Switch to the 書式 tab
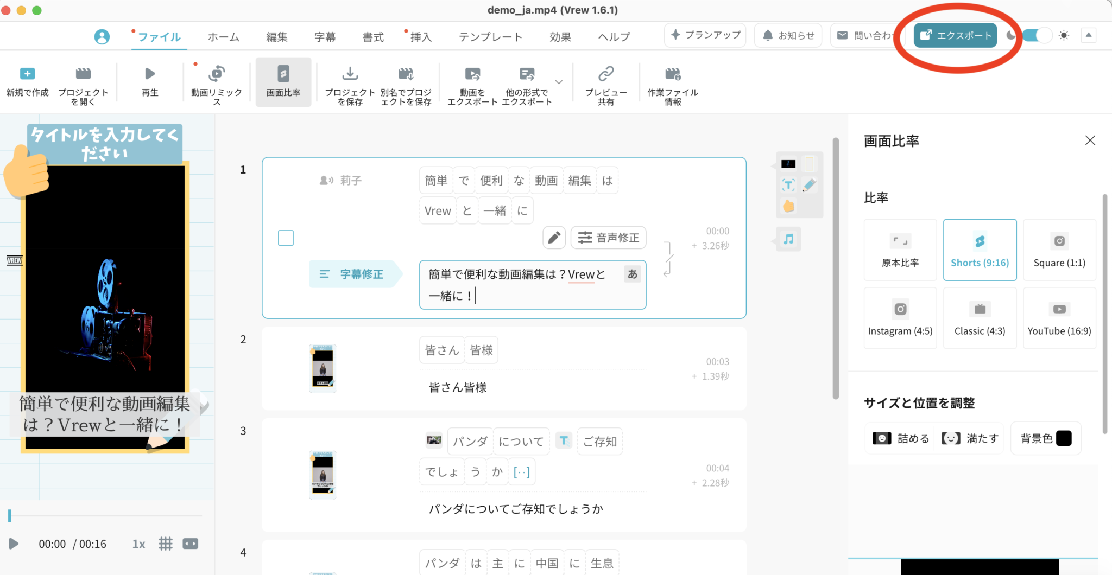The image size is (1112, 575). click(x=374, y=37)
